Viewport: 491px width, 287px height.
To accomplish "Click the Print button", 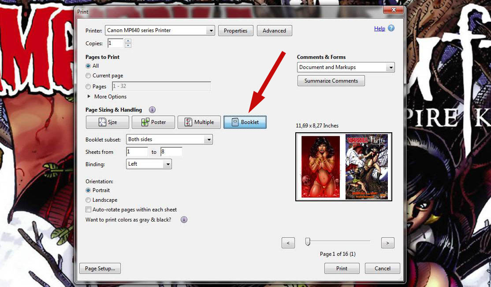I will pos(342,268).
